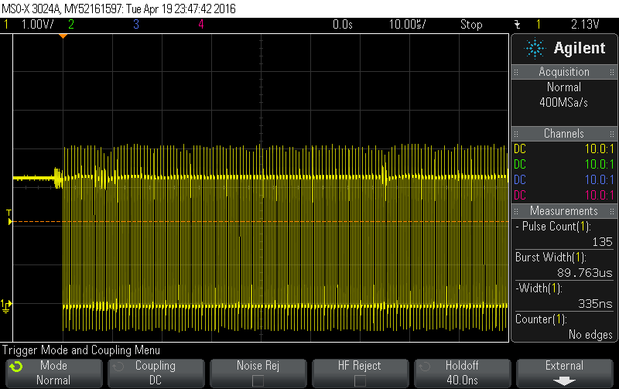Viewport: 619px width, 389px height.
Task: Click the orange trigger time reference triangle
Action: pos(63,36)
